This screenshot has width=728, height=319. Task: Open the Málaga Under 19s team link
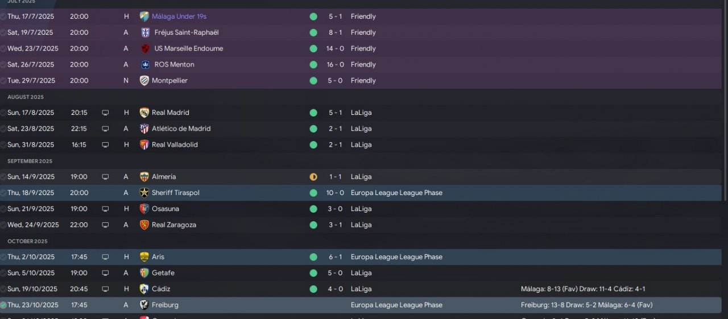coord(179,16)
